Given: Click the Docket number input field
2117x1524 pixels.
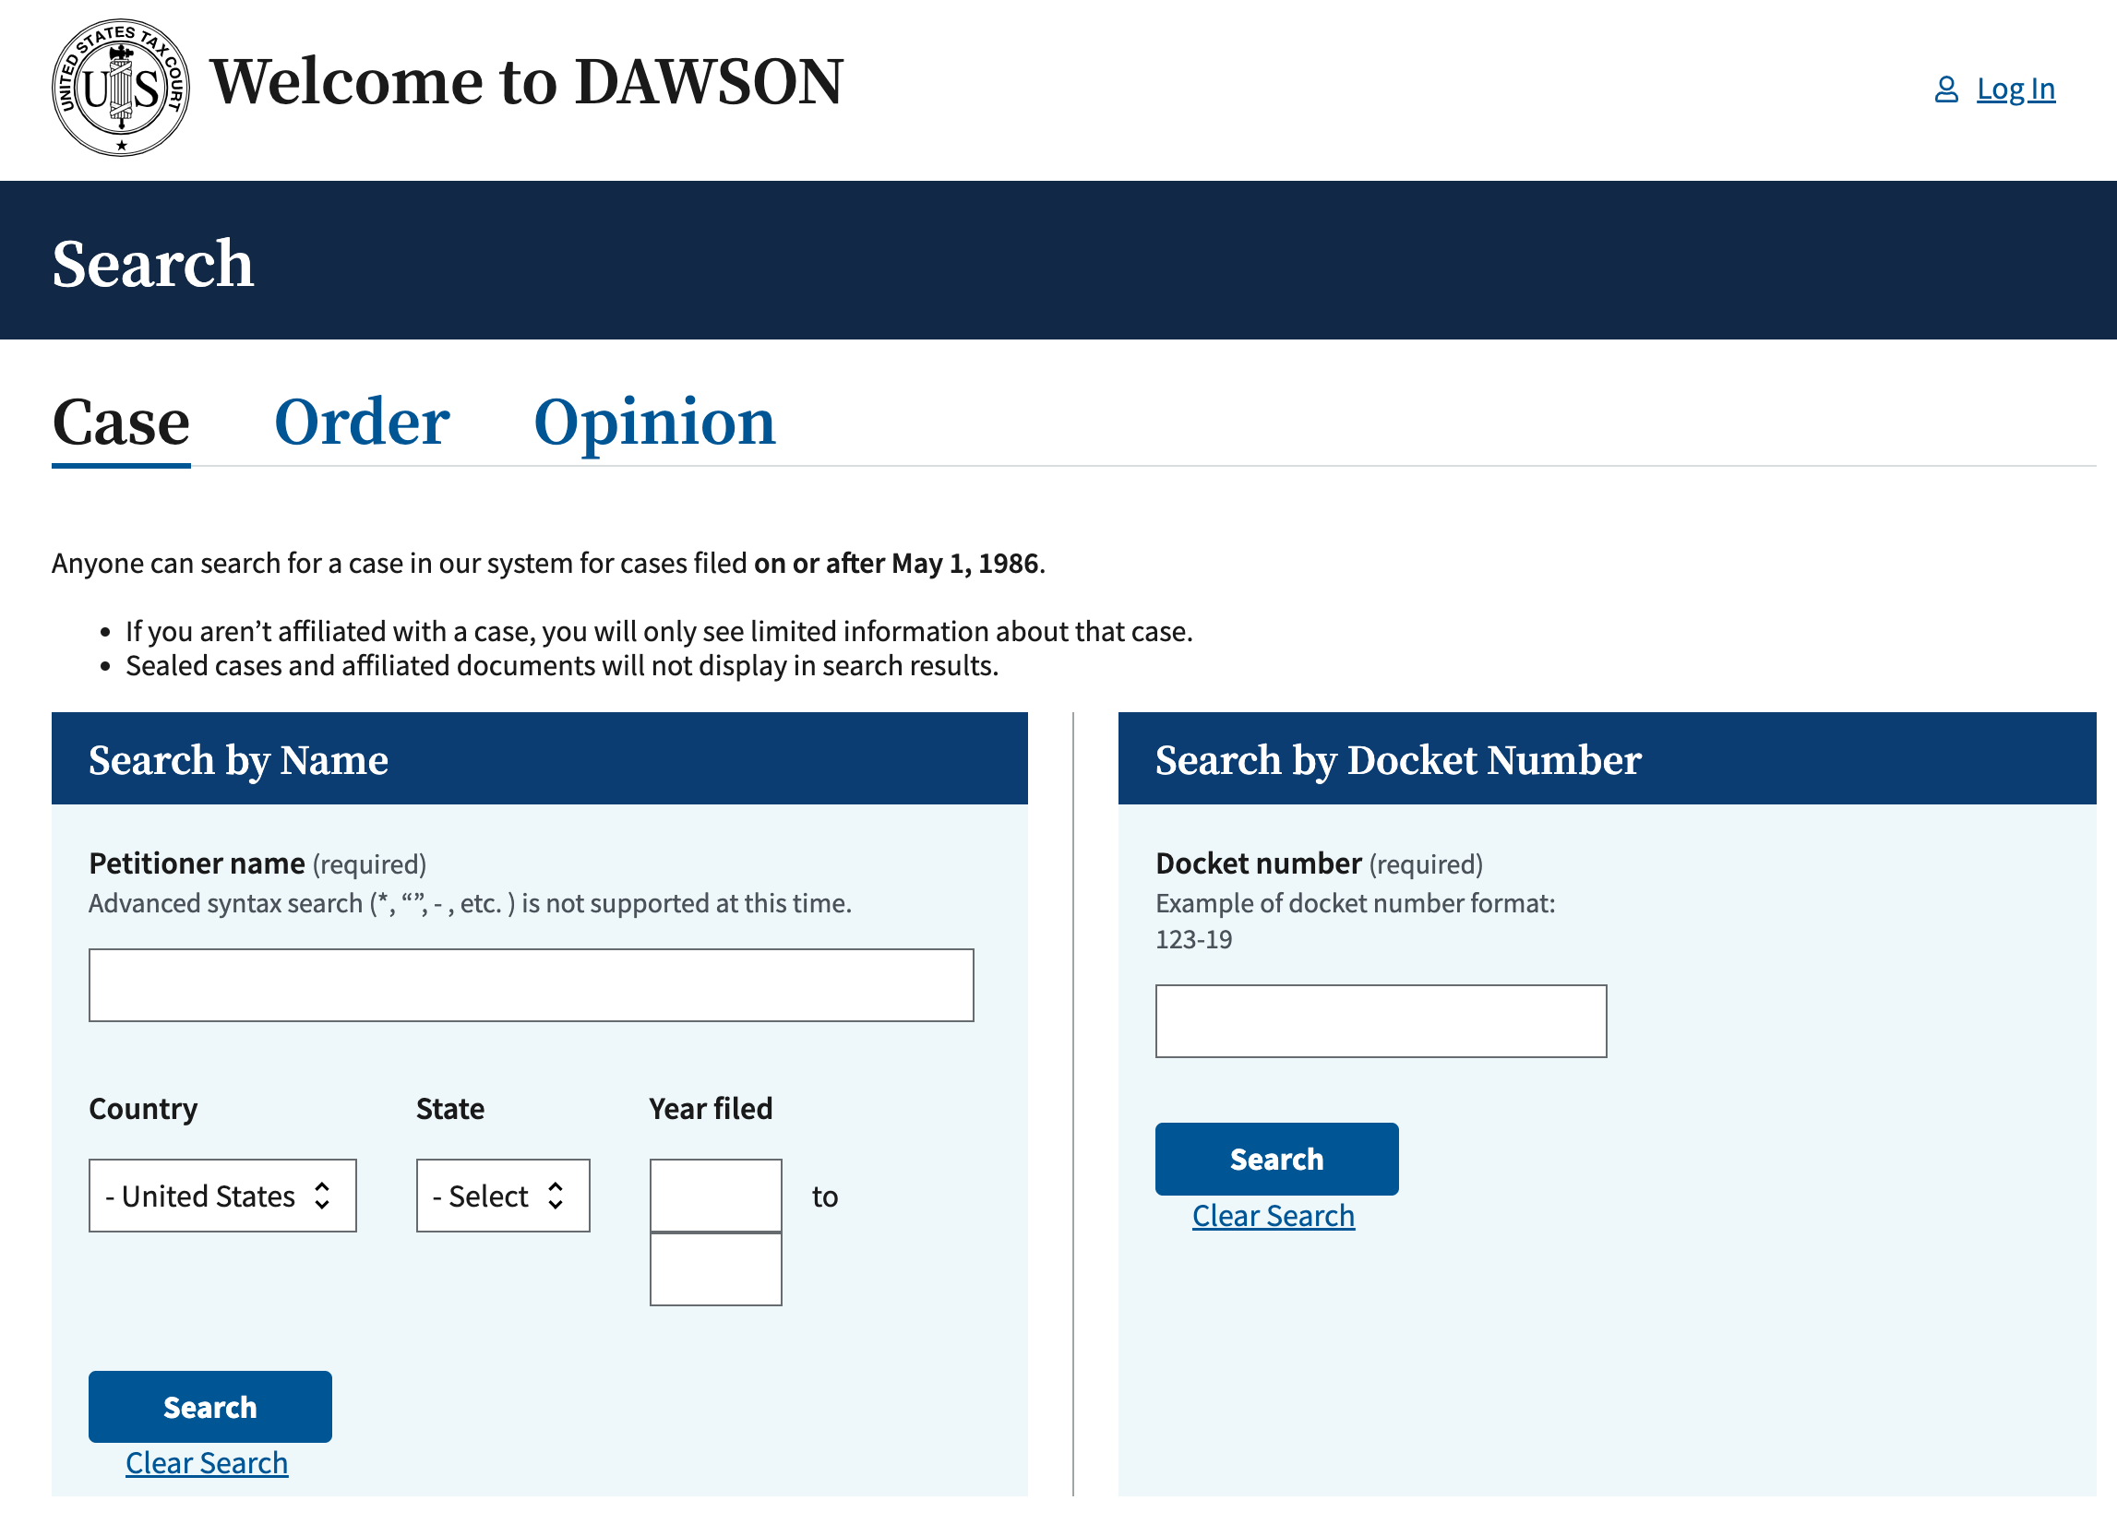Looking at the screenshot, I should click(1381, 1021).
